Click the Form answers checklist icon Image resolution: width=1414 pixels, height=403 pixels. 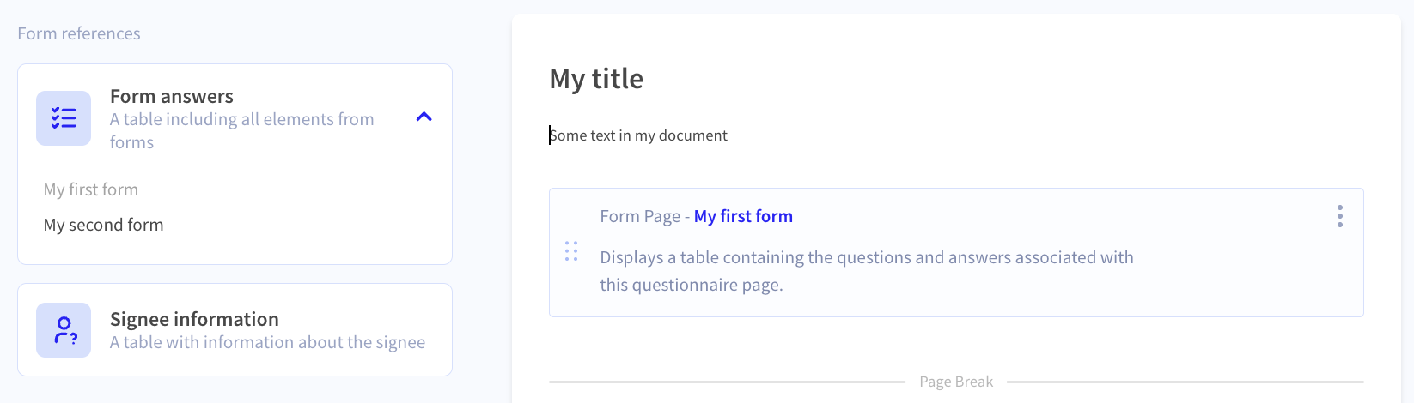point(64,118)
